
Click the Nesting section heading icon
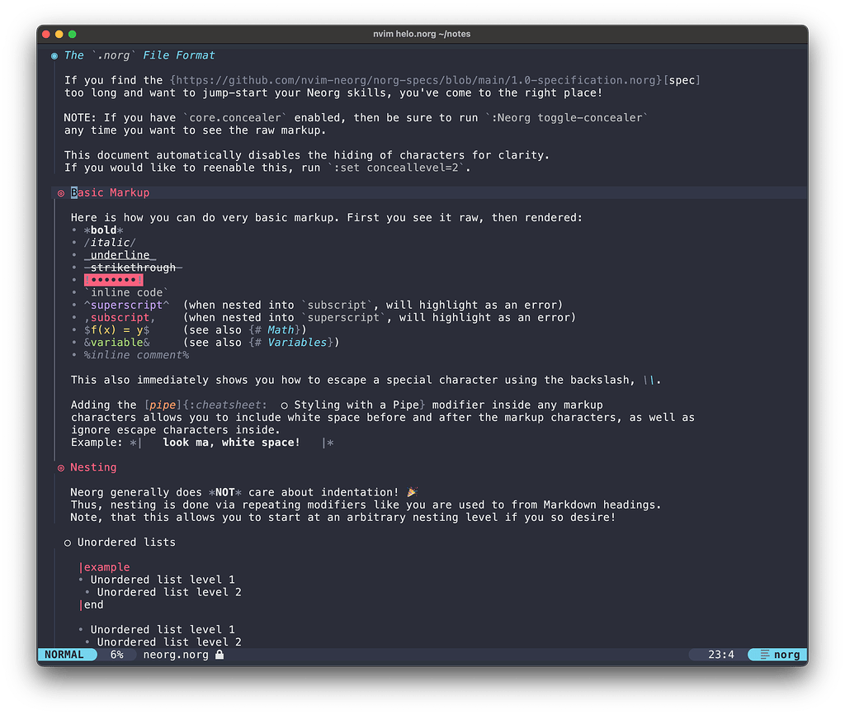pyautogui.click(x=60, y=466)
